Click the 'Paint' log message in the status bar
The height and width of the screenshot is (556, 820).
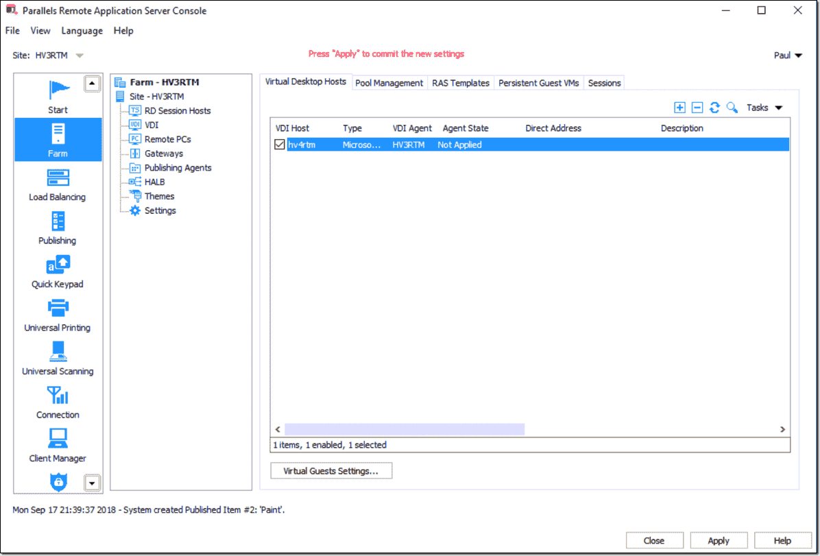149,509
